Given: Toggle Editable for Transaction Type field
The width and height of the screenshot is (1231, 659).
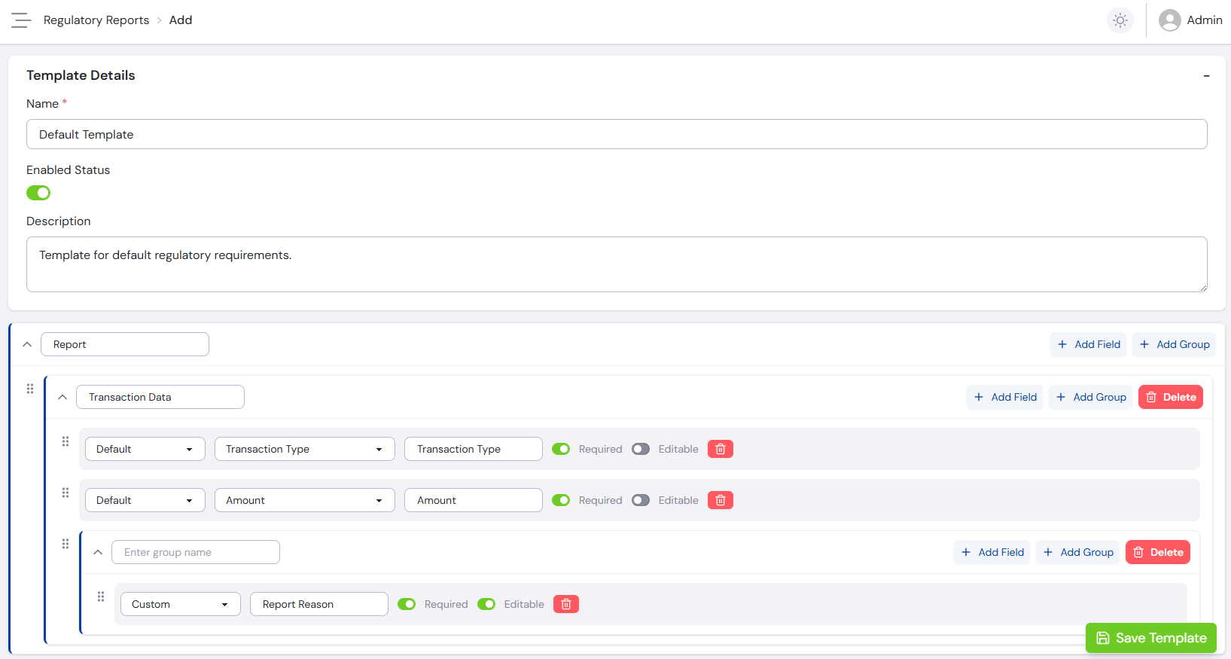Looking at the screenshot, I should point(641,449).
